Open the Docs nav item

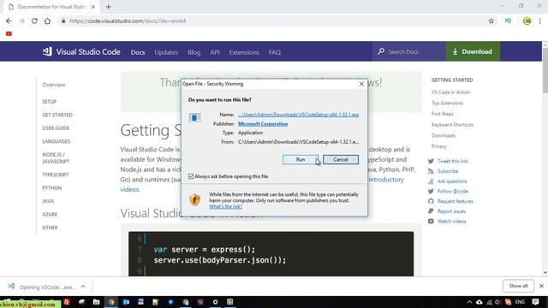pos(138,52)
